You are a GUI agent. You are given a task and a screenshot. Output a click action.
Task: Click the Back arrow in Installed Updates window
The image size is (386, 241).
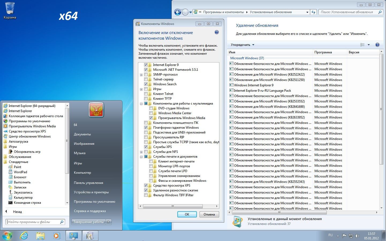(178, 12)
